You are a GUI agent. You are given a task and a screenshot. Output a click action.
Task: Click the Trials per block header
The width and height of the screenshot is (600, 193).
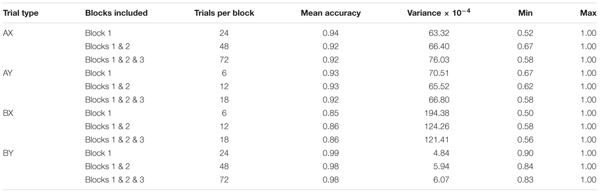(224, 13)
